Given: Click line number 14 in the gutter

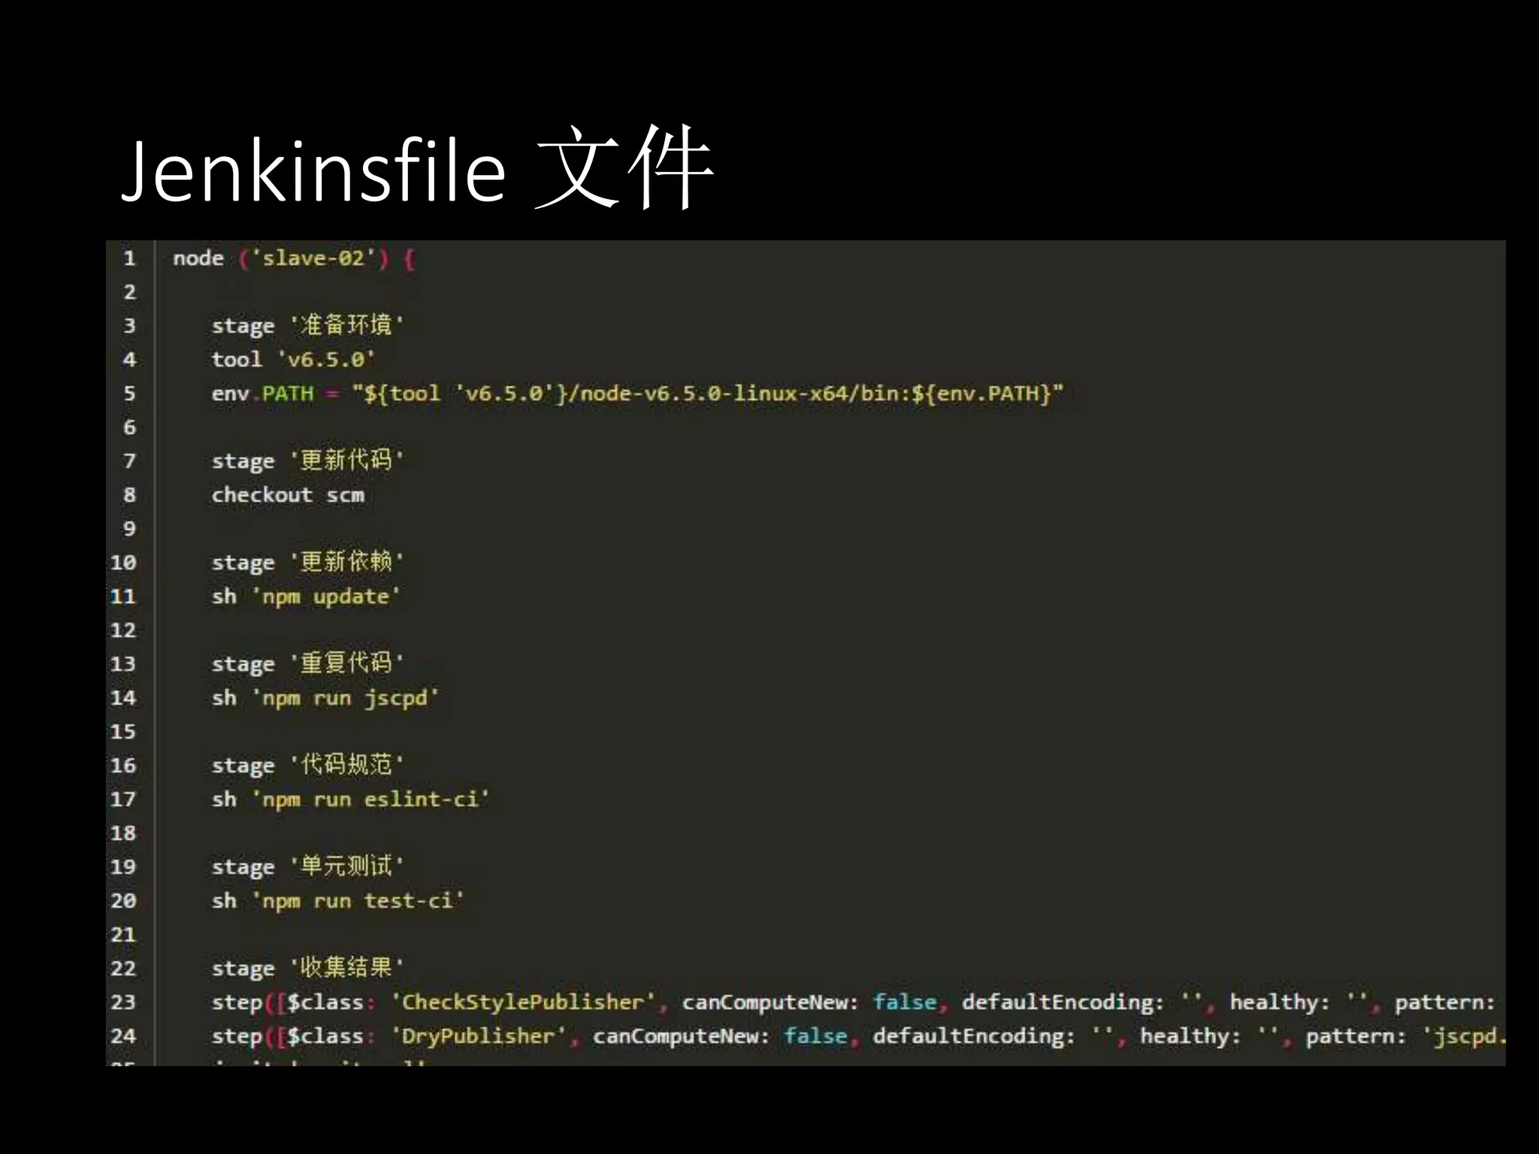Looking at the screenshot, I should [x=123, y=698].
